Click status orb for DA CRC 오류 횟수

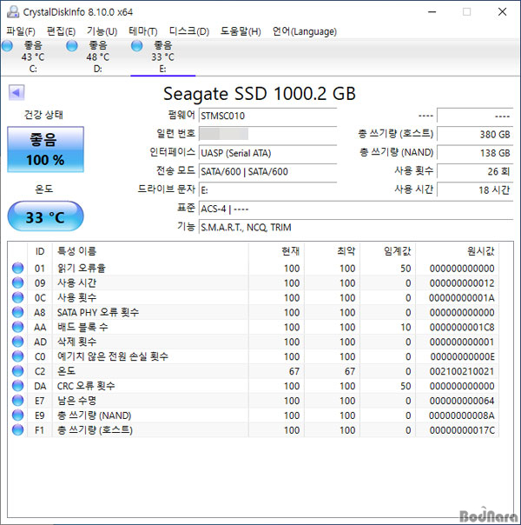click(x=17, y=386)
